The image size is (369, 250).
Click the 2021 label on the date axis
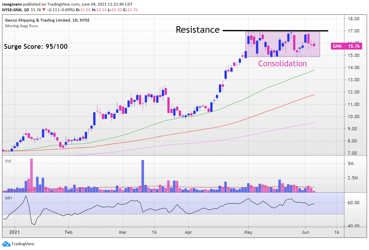tap(14, 232)
